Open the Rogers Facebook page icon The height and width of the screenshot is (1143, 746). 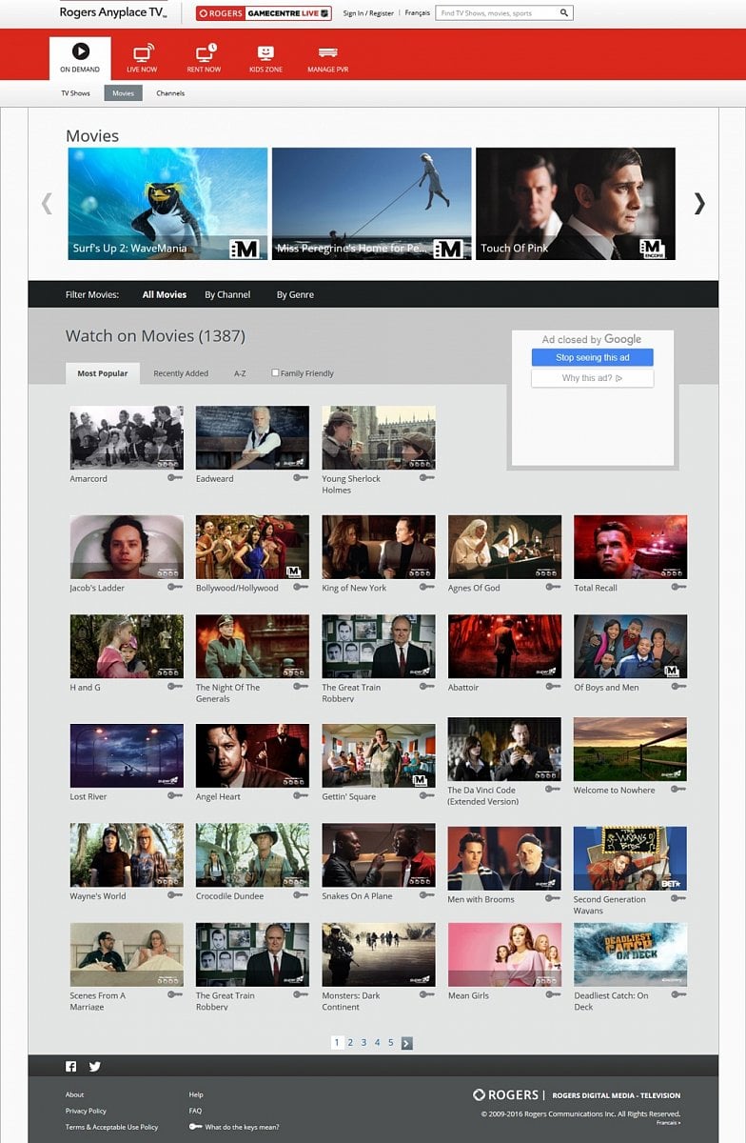[70, 1067]
